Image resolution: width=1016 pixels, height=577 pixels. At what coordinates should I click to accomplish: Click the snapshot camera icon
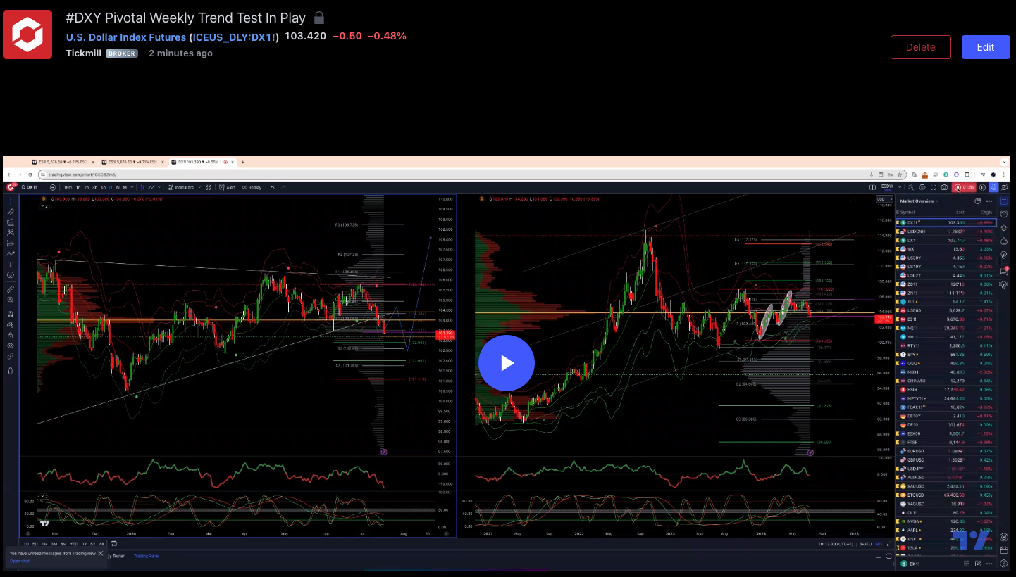944,187
